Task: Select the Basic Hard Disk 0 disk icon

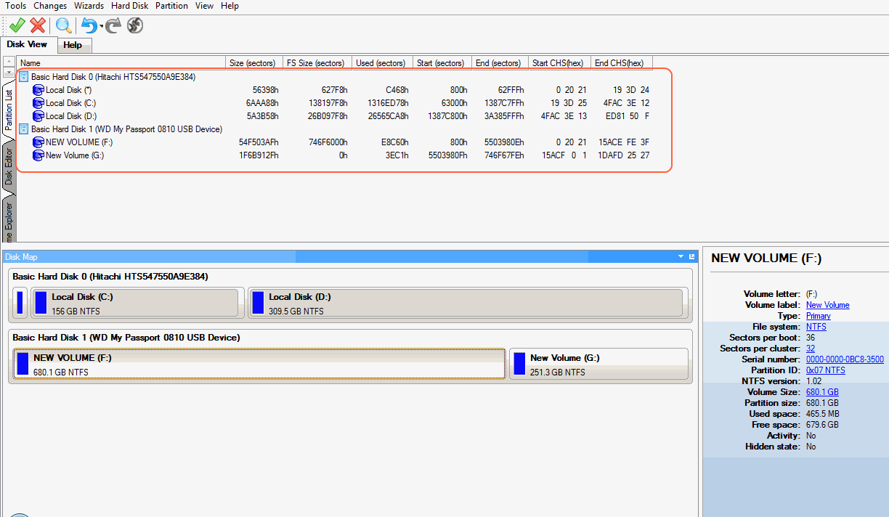Action: [x=23, y=76]
